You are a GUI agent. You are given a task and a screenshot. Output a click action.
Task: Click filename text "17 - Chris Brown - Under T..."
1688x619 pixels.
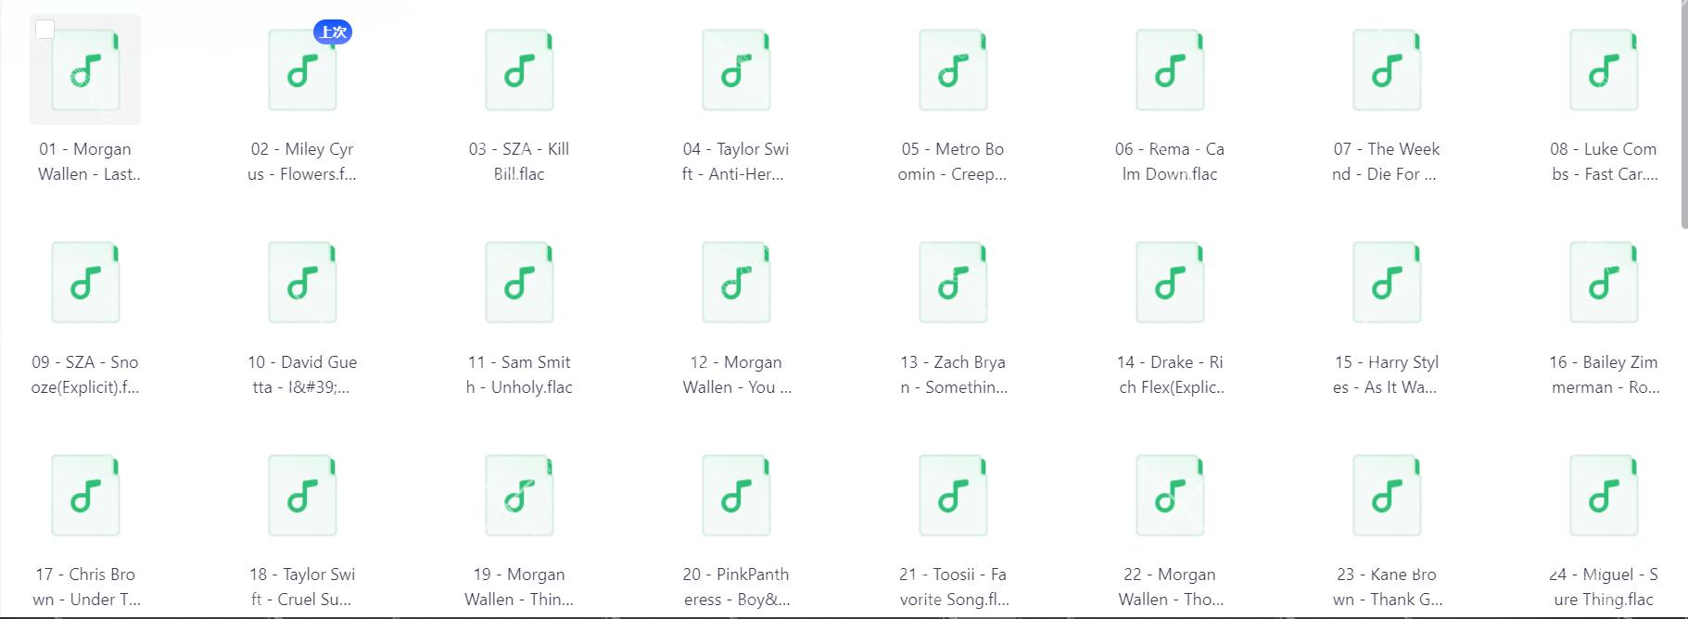tap(86, 587)
